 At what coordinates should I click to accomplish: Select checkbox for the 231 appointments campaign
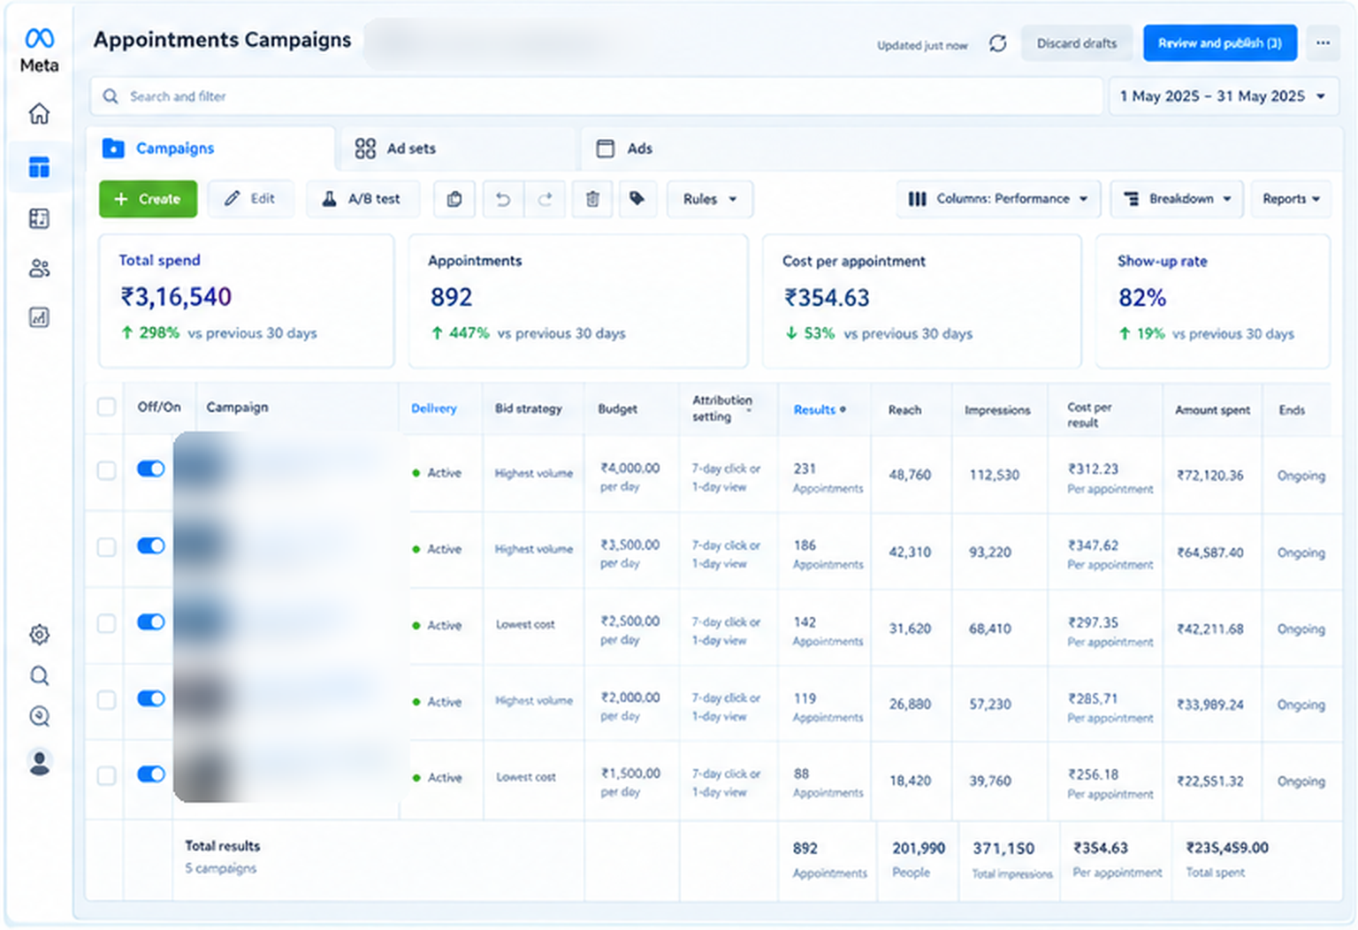[106, 470]
